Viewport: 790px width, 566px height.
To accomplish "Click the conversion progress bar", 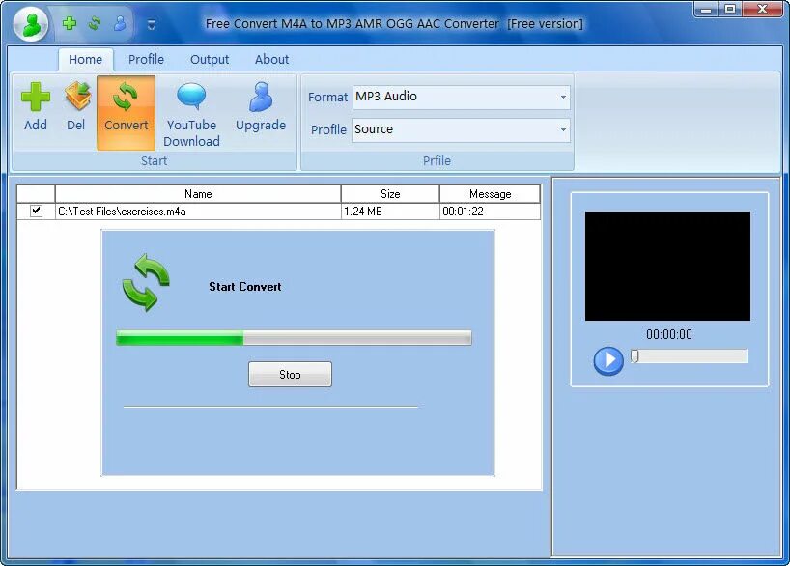I will pos(293,337).
